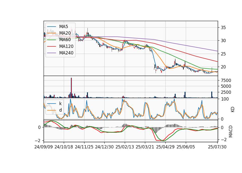Click the 25/06/05 date axis label

pos(186,147)
